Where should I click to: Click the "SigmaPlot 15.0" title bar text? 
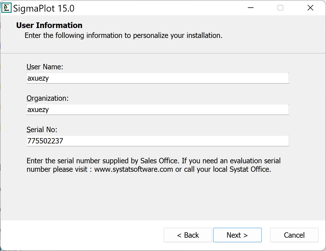[44, 8]
